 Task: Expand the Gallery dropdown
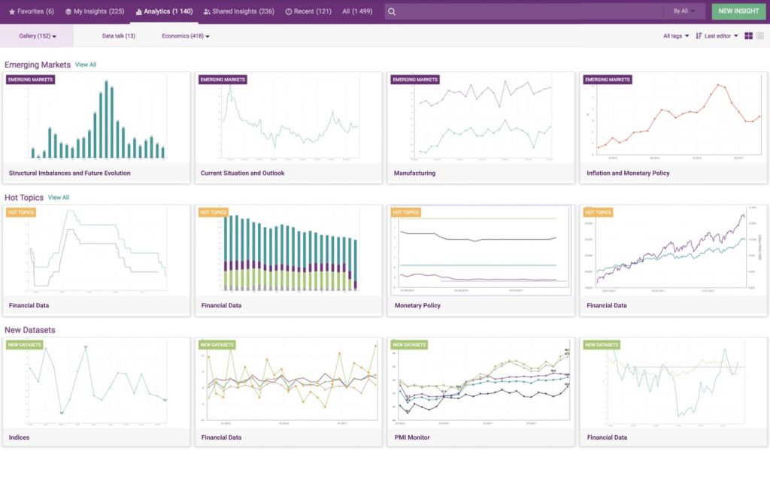tap(38, 36)
